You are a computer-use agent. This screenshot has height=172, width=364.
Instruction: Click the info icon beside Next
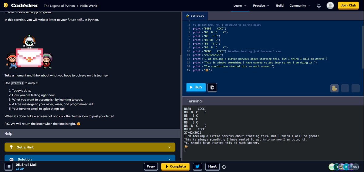point(224,167)
